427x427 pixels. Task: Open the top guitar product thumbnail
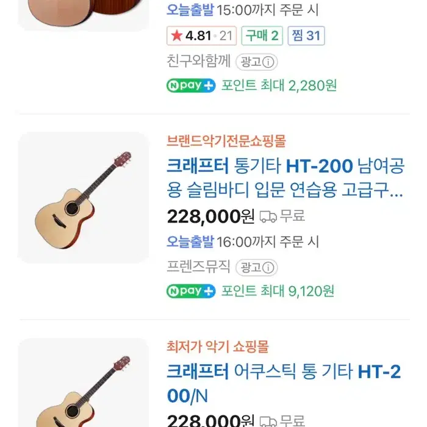(84, 13)
